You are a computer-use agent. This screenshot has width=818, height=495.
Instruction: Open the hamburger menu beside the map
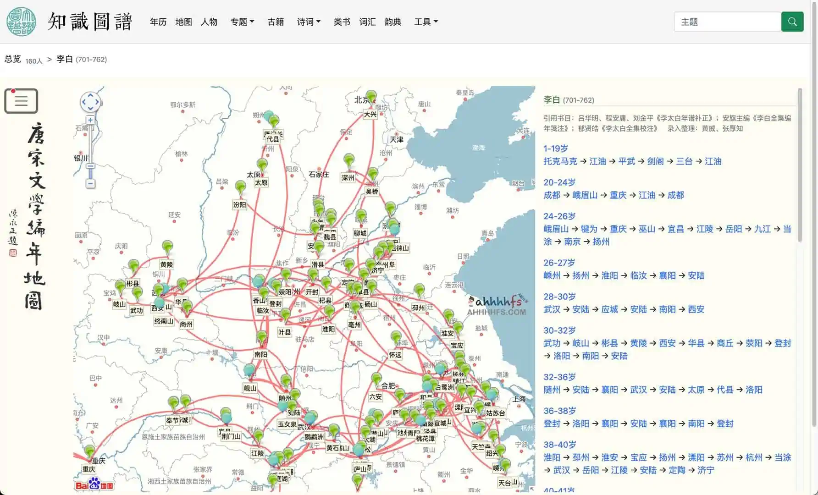(21, 101)
